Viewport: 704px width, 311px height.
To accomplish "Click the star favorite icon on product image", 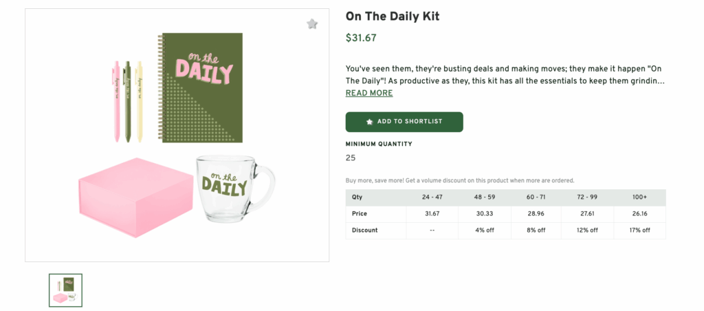I will coord(312,24).
